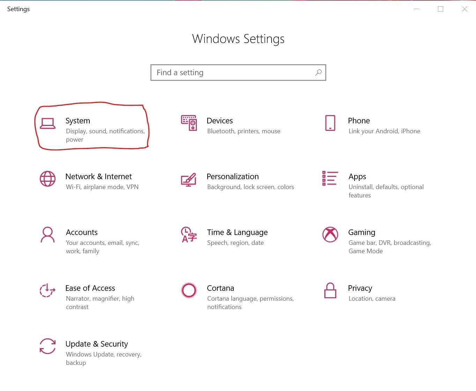This screenshot has width=476, height=391.
Task: Choose the Cortana heading
Action: coord(221,288)
